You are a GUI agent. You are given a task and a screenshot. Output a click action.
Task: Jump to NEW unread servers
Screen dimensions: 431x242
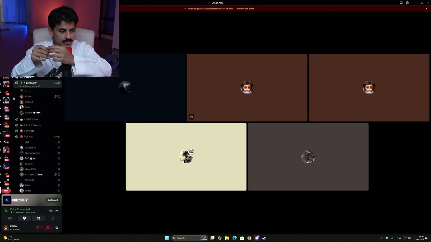tap(6, 191)
